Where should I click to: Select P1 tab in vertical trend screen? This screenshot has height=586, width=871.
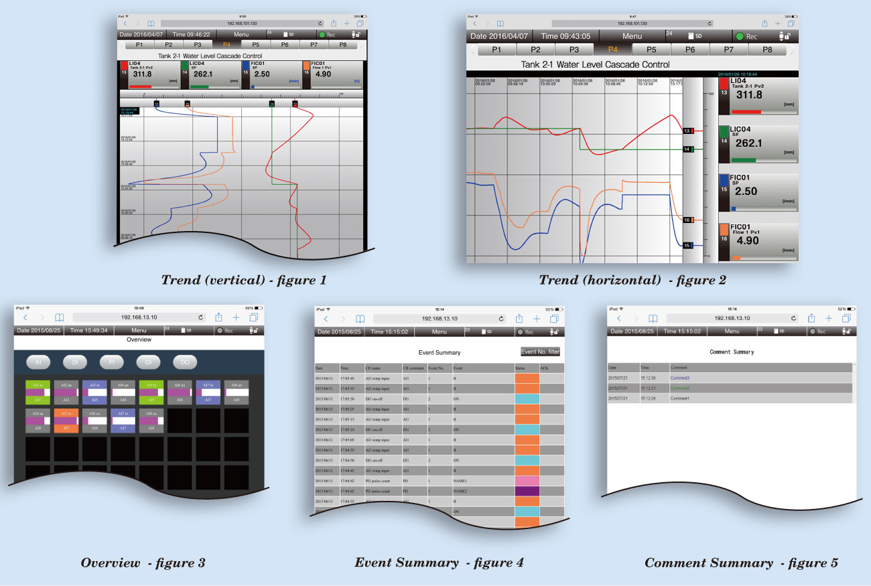tap(139, 45)
